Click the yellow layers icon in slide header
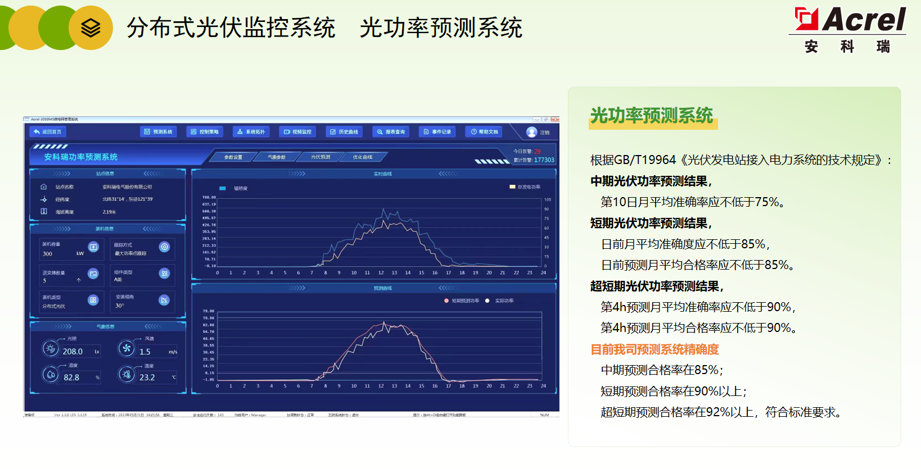 [x=91, y=28]
